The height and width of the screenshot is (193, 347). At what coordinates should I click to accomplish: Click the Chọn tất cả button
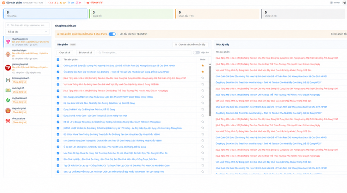pos(65,52)
